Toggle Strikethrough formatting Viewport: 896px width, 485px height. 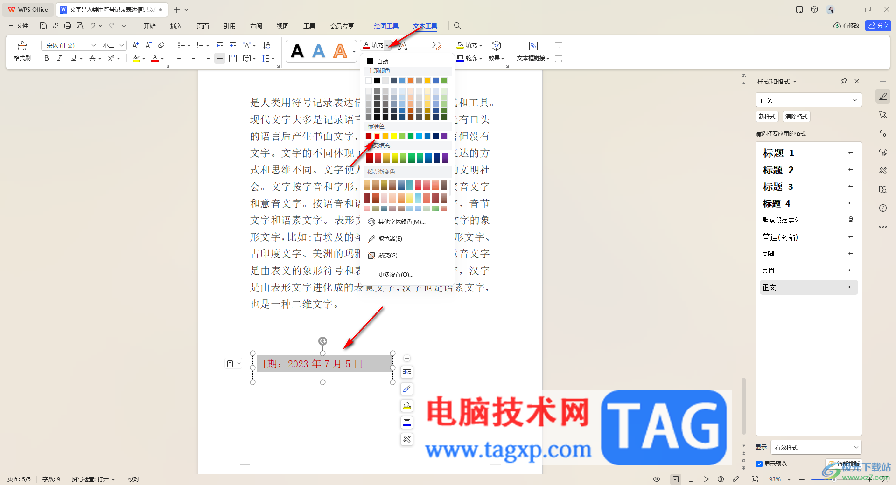pyautogui.click(x=92, y=58)
